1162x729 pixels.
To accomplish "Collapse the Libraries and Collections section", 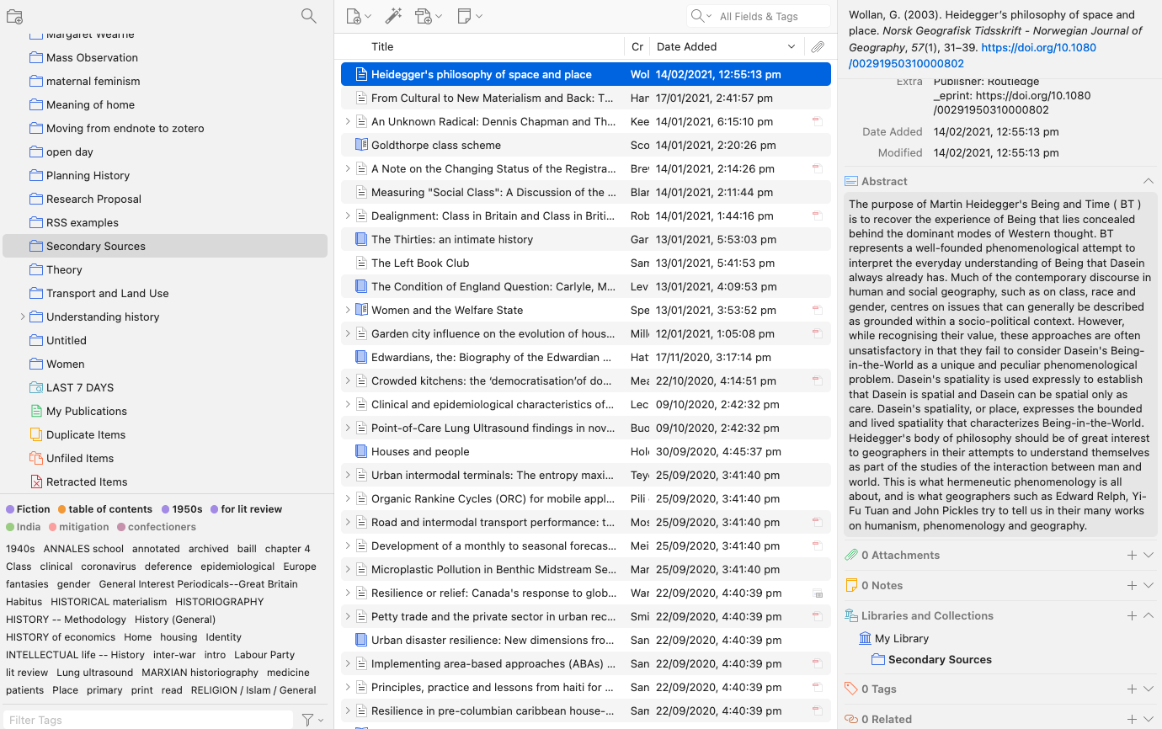I will tap(1148, 615).
